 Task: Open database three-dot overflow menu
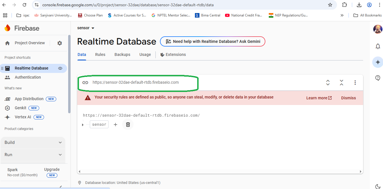[355, 83]
